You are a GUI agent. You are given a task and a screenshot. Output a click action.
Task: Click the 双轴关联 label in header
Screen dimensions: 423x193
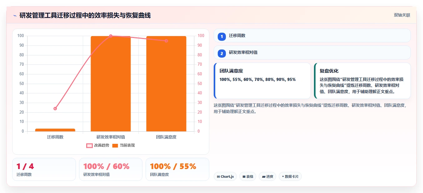click(402, 15)
